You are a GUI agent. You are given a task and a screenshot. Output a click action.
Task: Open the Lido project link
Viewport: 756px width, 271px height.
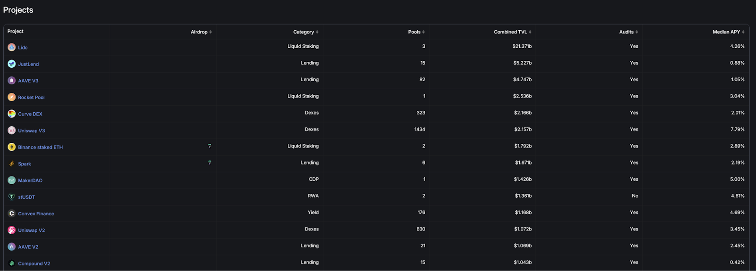click(23, 48)
